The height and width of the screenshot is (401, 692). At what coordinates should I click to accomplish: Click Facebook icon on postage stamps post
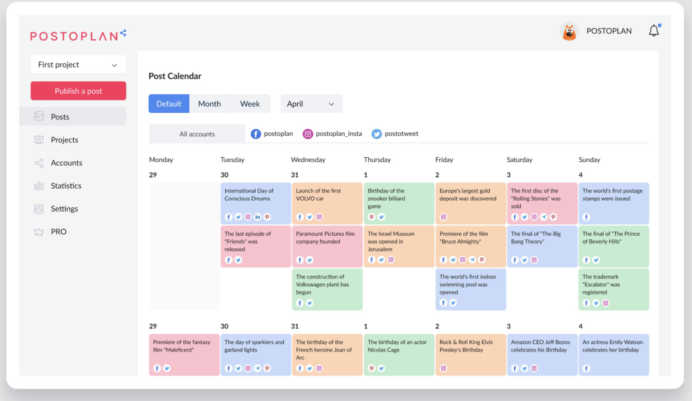pyautogui.click(x=586, y=217)
